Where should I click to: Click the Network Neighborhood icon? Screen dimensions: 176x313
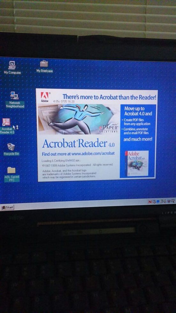point(15,100)
